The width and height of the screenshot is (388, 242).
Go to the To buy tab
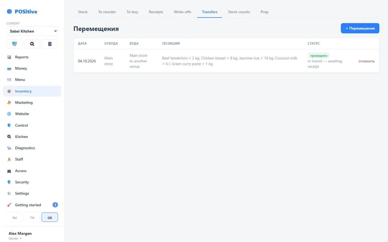pyautogui.click(x=132, y=12)
